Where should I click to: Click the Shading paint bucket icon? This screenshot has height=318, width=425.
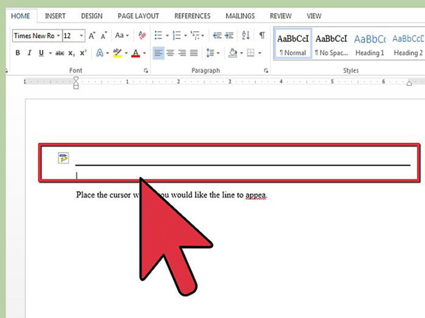tap(233, 53)
